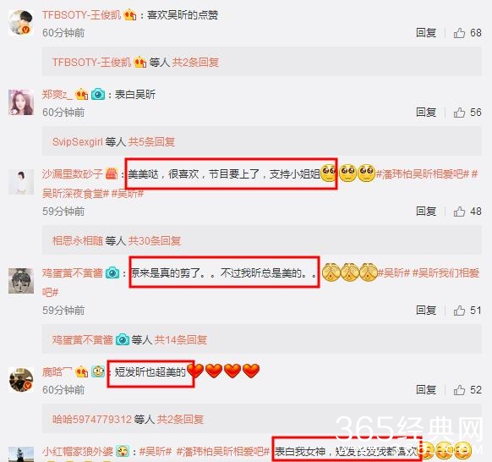
Task: Like the comment with 68 likes
Action: point(459,33)
